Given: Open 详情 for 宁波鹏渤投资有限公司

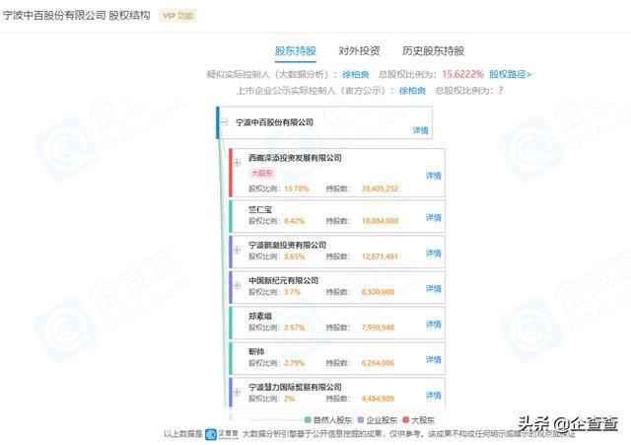Looking at the screenshot, I should point(434,253).
